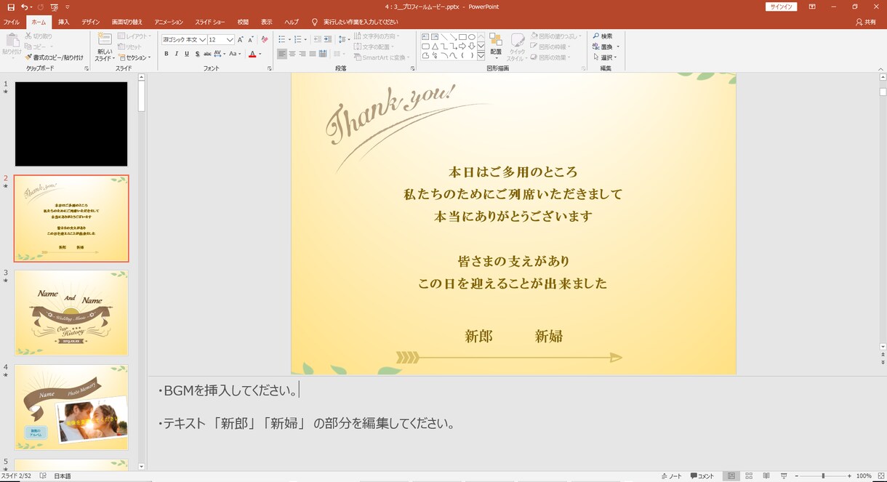Align the text to the left
Image resolution: width=887 pixels, height=482 pixels.
point(282,54)
